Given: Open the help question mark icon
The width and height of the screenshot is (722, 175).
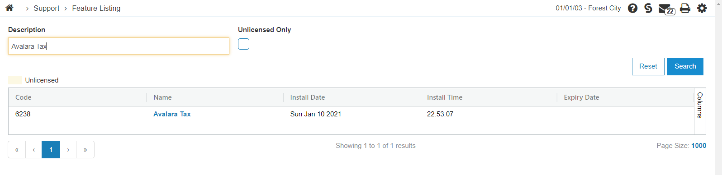Looking at the screenshot, I should click(632, 8).
